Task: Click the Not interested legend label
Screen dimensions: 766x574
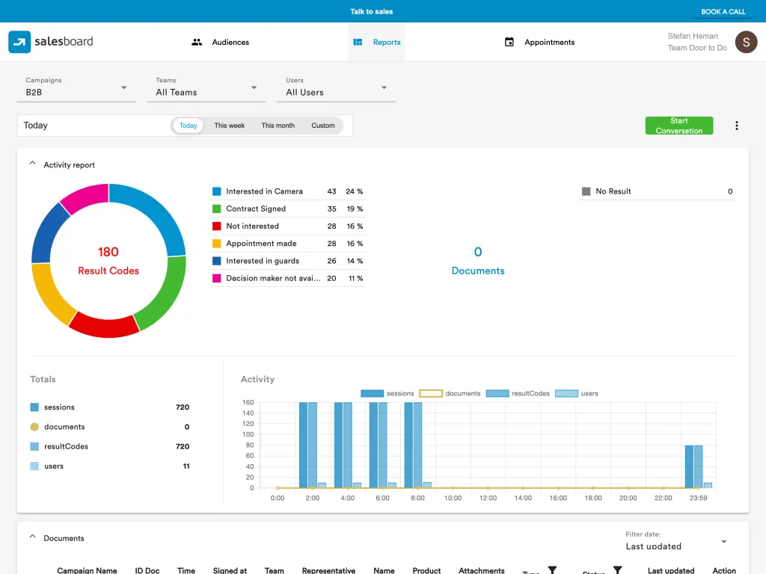Action: [253, 226]
